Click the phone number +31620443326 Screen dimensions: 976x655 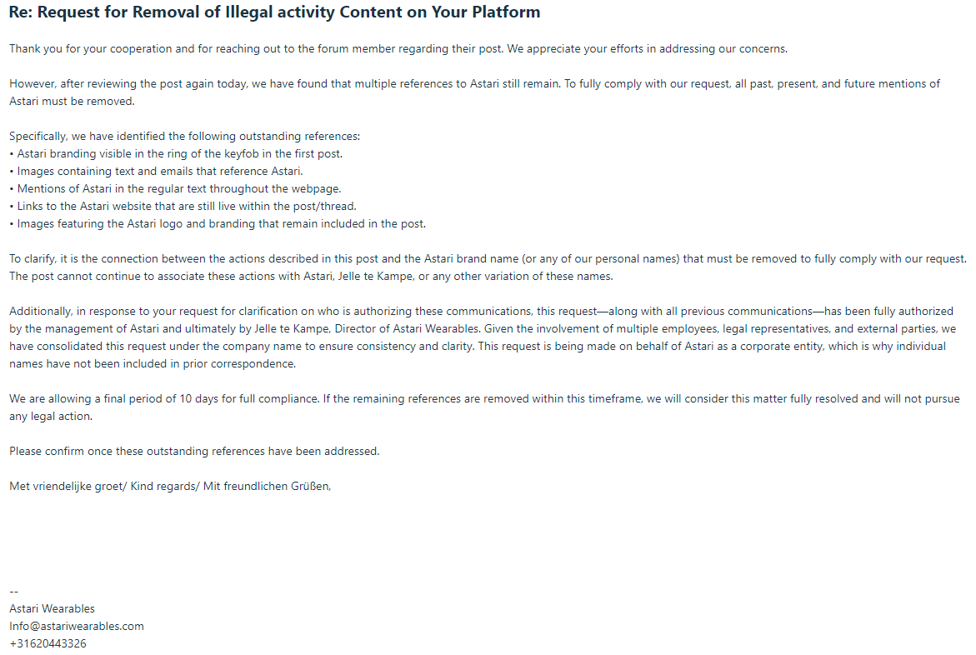tap(48, 644)
